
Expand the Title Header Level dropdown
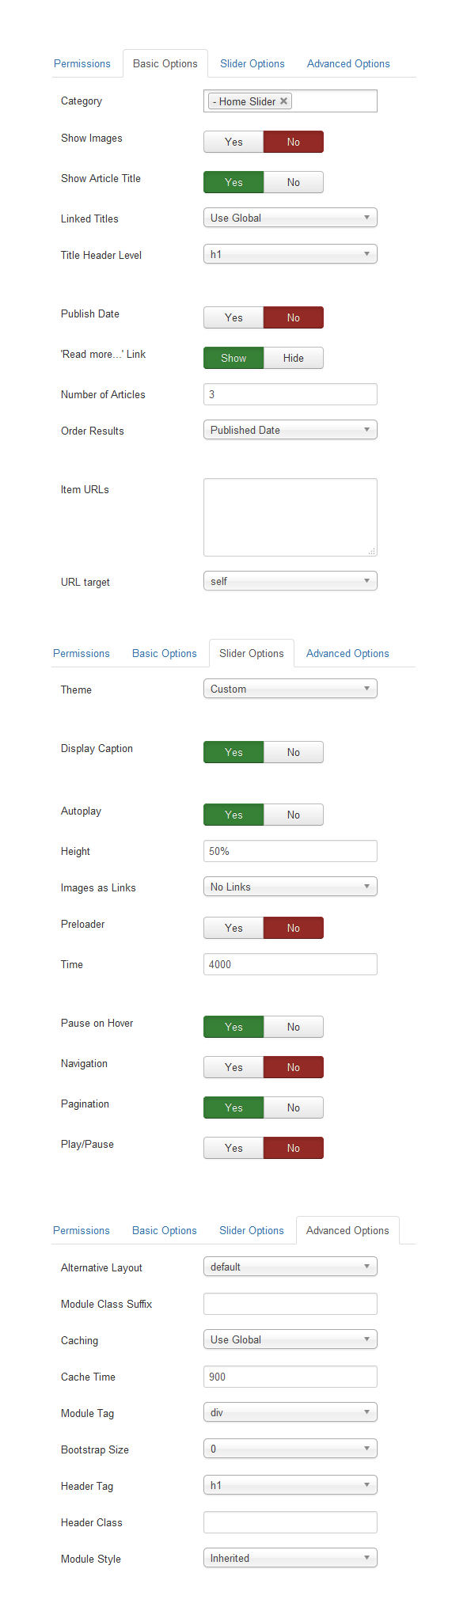pos(290,254)
